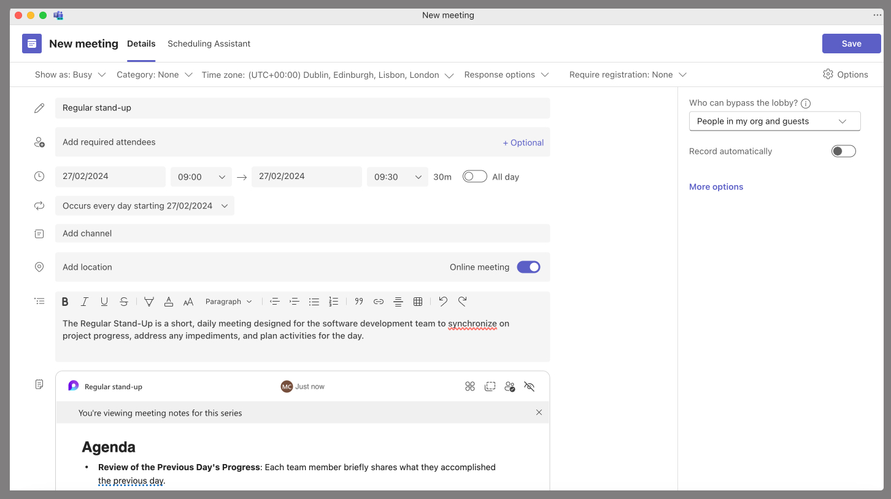This screenshot has height=499, width=891.
Task: Redo the last edit
Action: coord(463,302)
